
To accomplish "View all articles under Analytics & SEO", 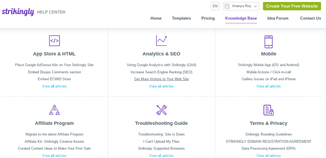I will [161, 86].
